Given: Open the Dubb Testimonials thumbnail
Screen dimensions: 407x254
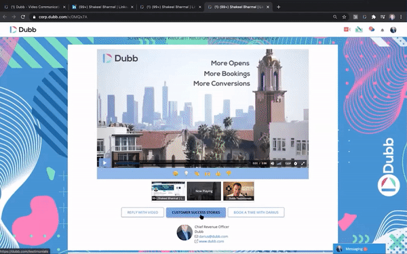Looking at the screenshot, I should 239,191.
